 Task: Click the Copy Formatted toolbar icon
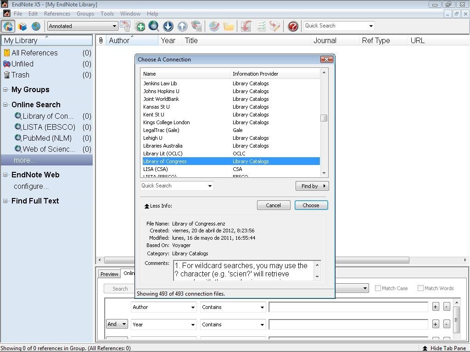[x=125, y=26]
